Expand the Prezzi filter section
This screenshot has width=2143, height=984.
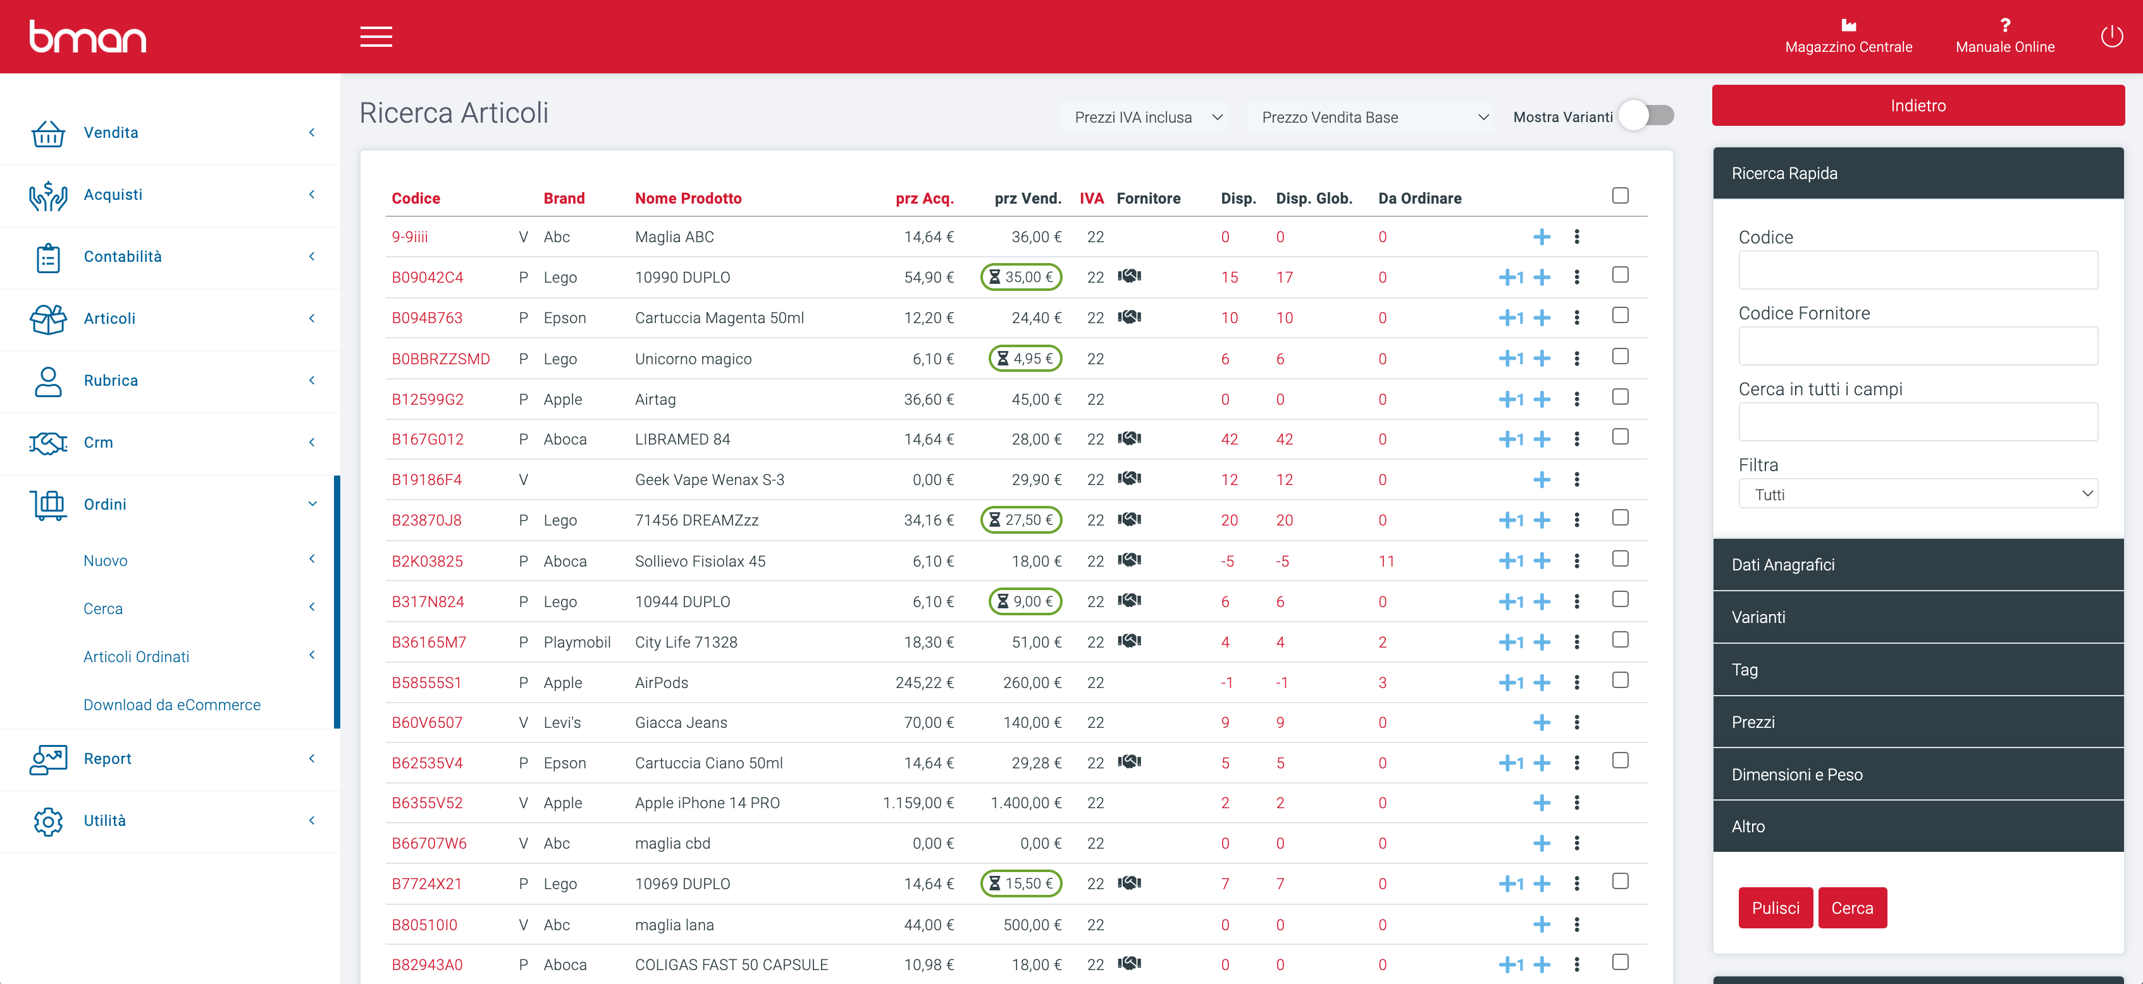pos(1918,722)
